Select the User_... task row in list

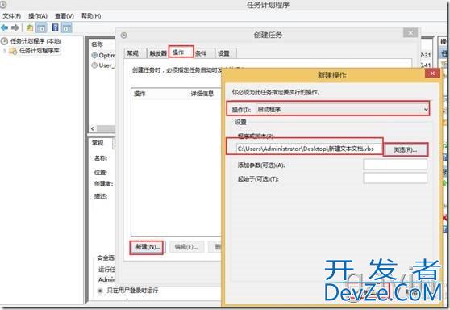(x=103, y=65)
